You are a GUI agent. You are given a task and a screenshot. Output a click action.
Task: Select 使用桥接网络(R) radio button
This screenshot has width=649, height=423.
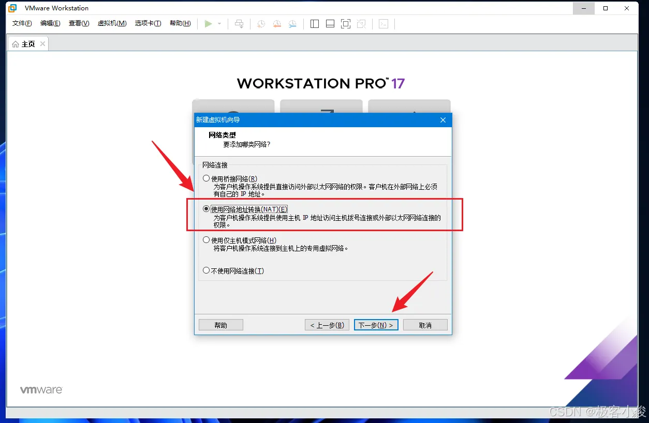(207, 178)
